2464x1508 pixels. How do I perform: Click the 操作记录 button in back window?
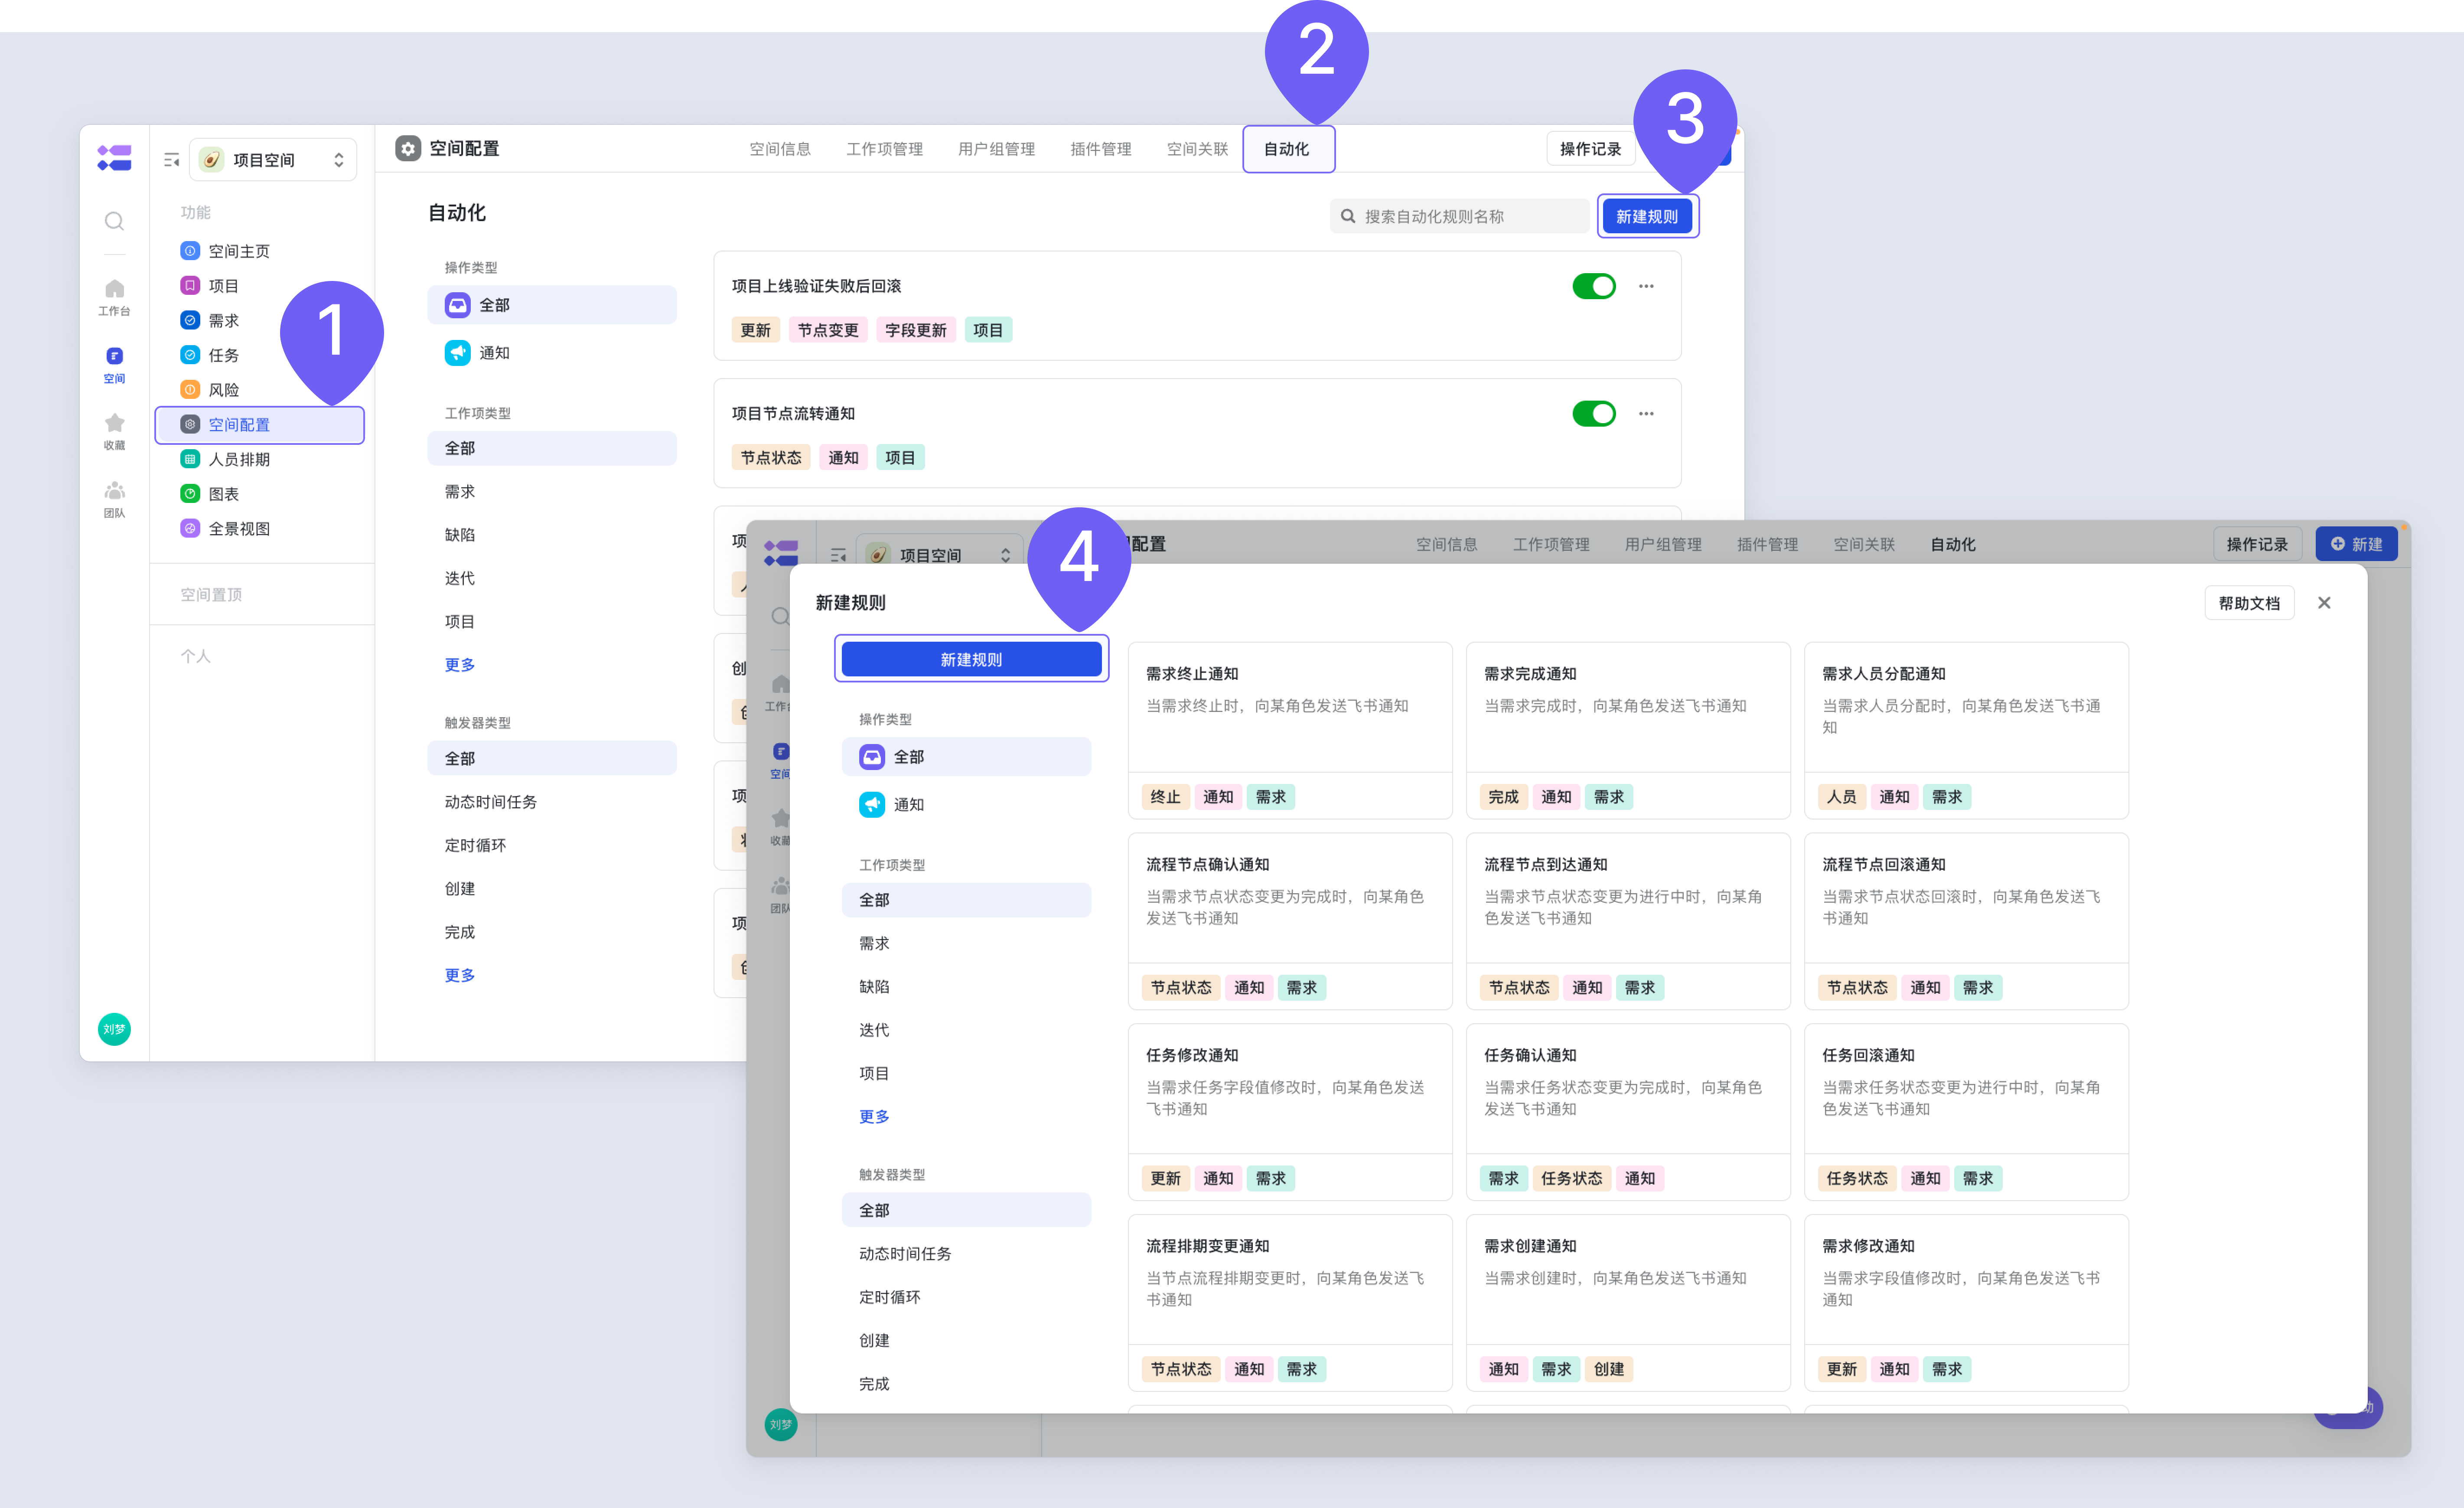1590,149
